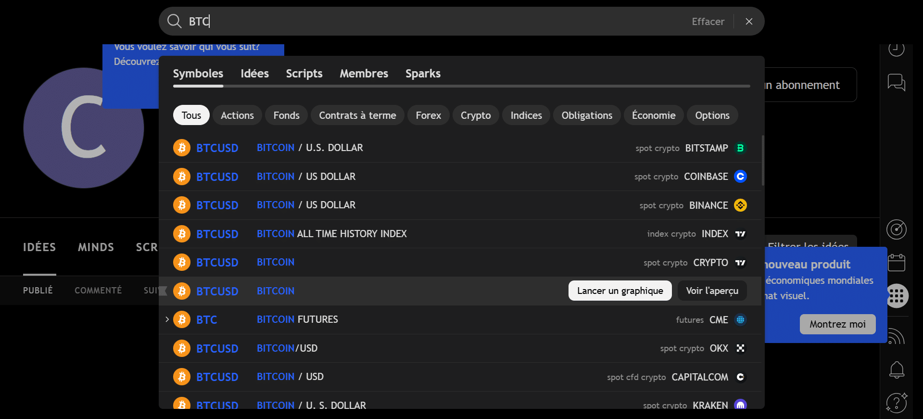Image resolution: width=923 pixels, height=419 pixels.
Task: Close search with the X icon
Action: pyautogui.click(x=749, y=21)
